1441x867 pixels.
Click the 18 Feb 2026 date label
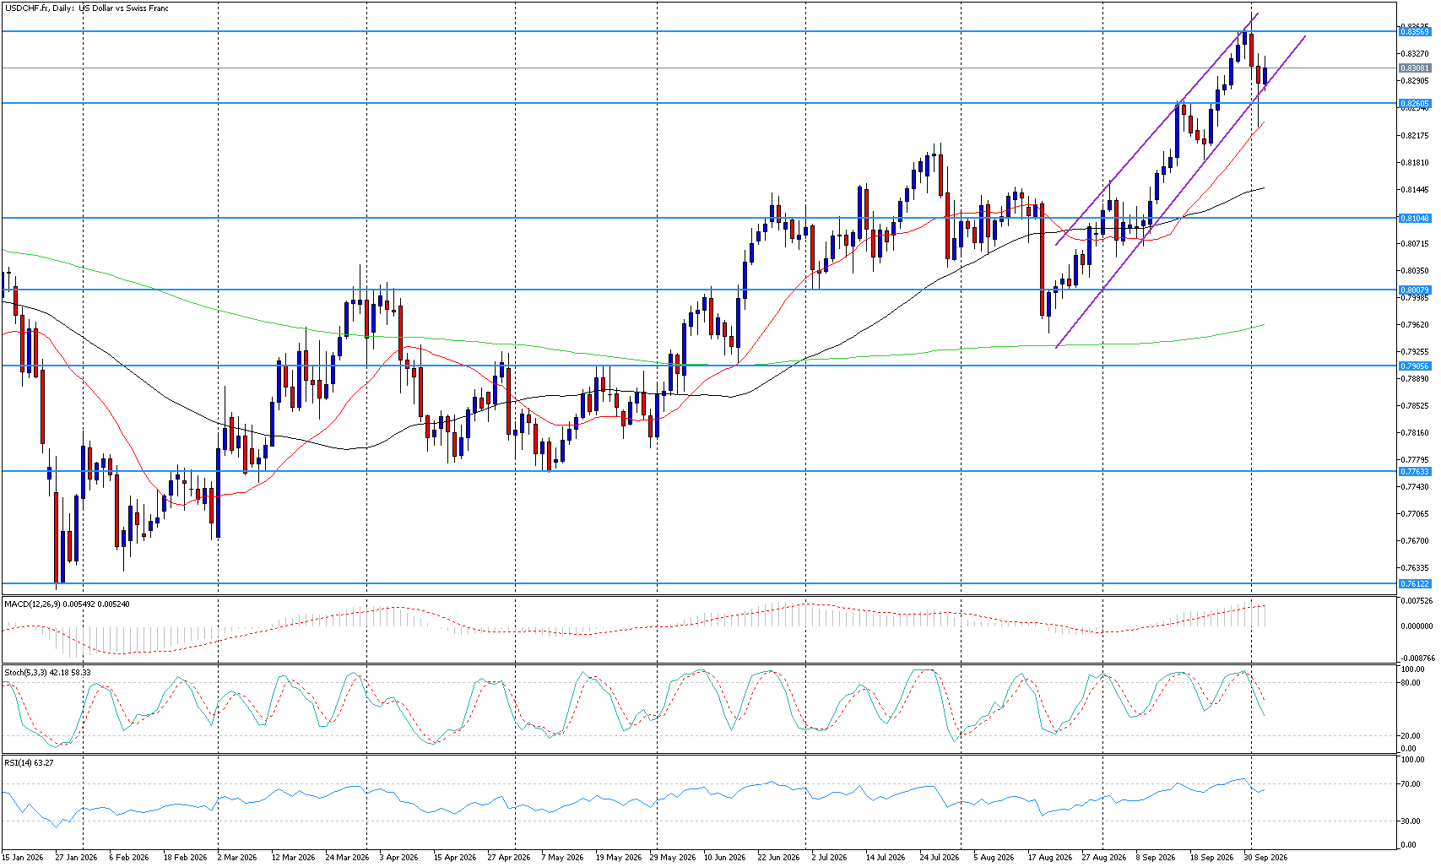coord(185,857)
